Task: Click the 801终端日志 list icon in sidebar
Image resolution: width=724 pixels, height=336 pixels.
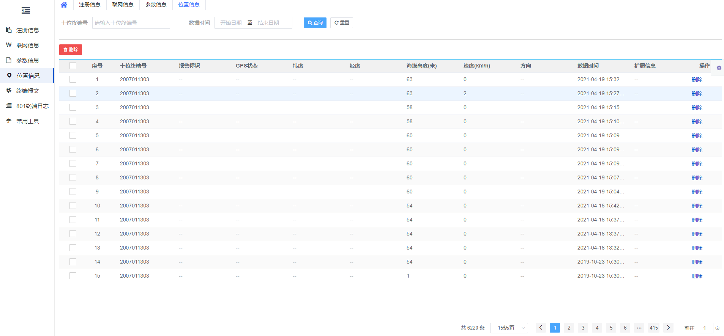Action: (9, 105)
